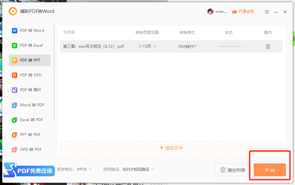Viewport: 295px width, 185px height.
Task: Click the conversion status progress bar
Action: [229, 46]
